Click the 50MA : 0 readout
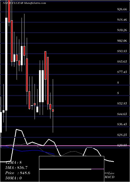This screenshot has height=182, width=130. pos(14,178)
